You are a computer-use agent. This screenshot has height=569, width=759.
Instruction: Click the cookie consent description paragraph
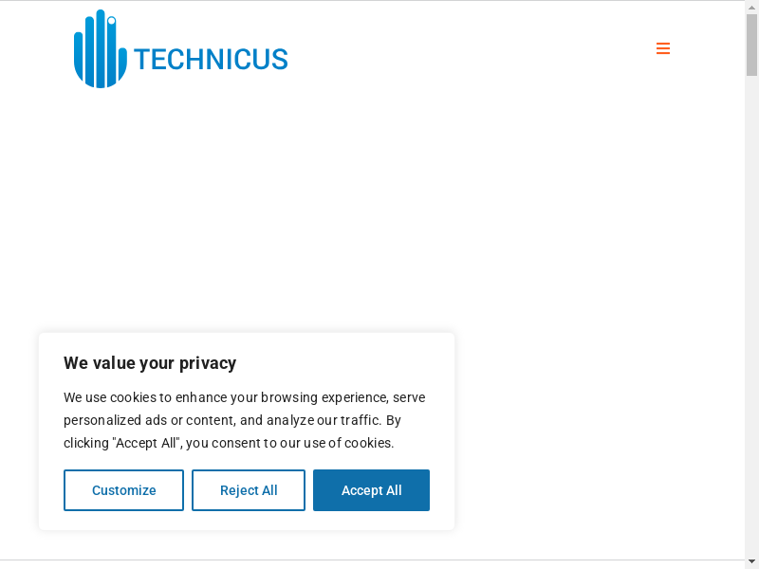pos(244,420)
